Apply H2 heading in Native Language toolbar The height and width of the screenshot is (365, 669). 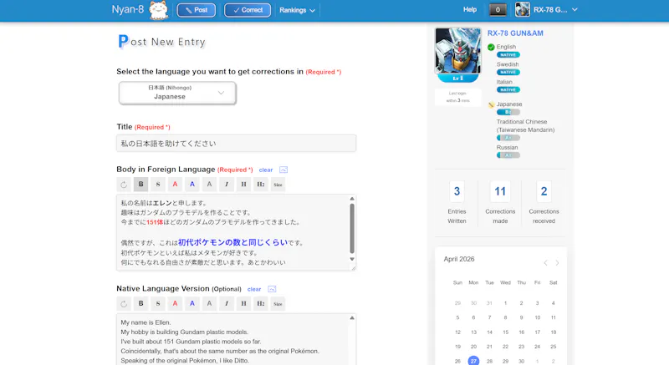[x=261, y=304]
